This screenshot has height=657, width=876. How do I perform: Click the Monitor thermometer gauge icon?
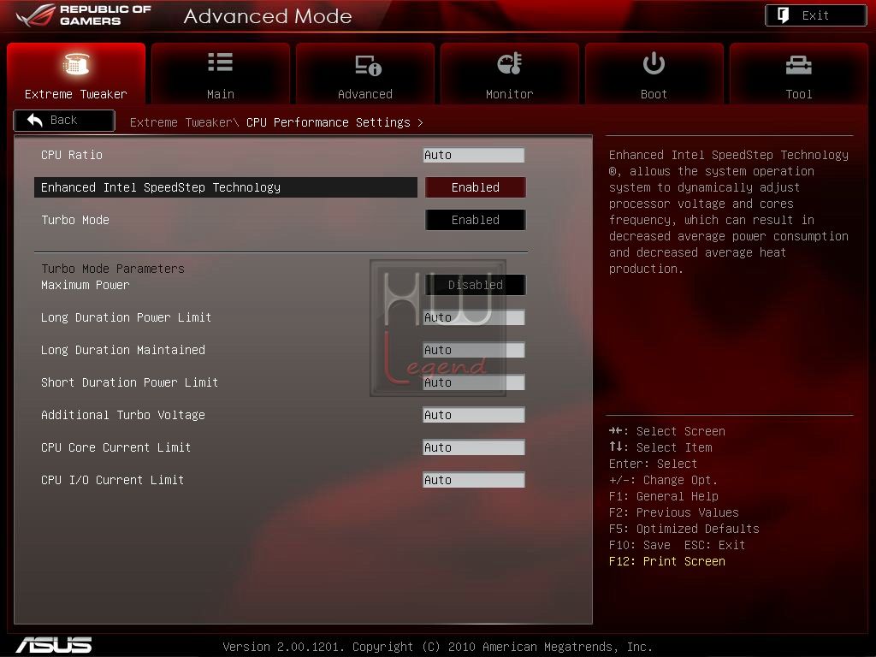point(510,63)
